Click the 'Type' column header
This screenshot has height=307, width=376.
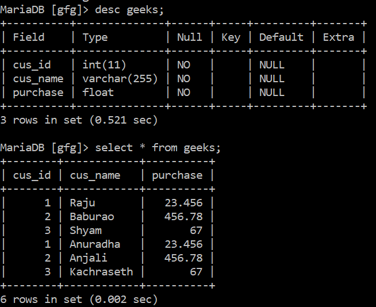(95, 37)
